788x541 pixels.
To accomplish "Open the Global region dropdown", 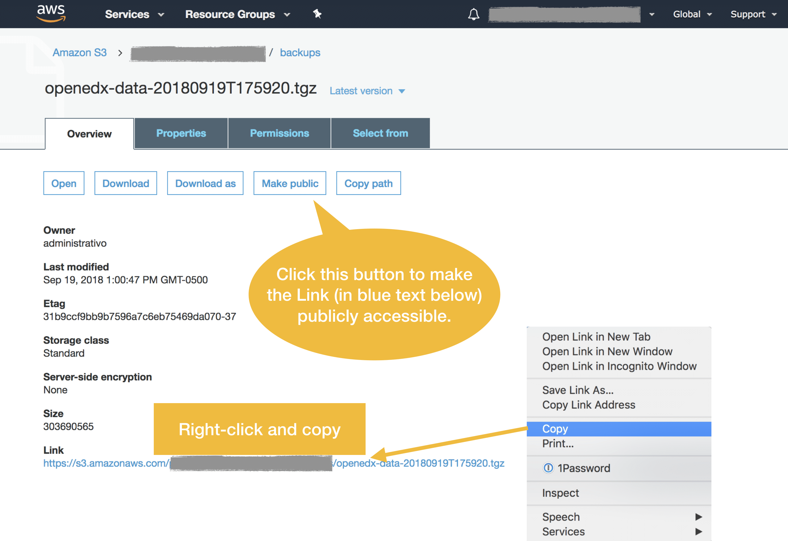I will click(692, 14).
